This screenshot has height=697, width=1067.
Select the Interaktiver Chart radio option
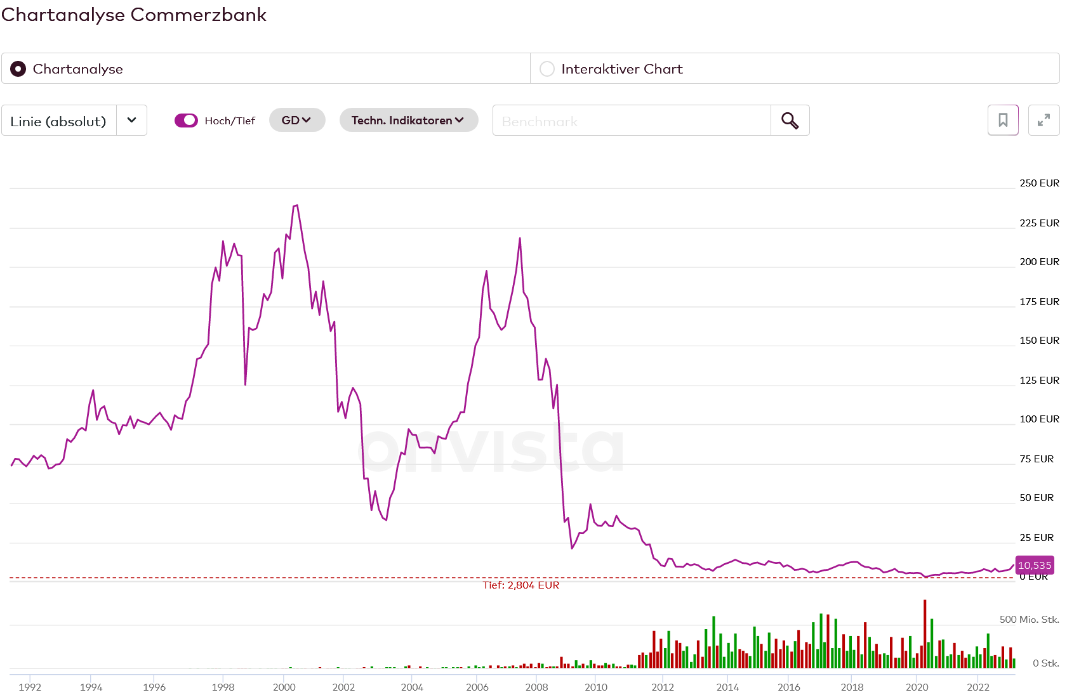(547, 68)
